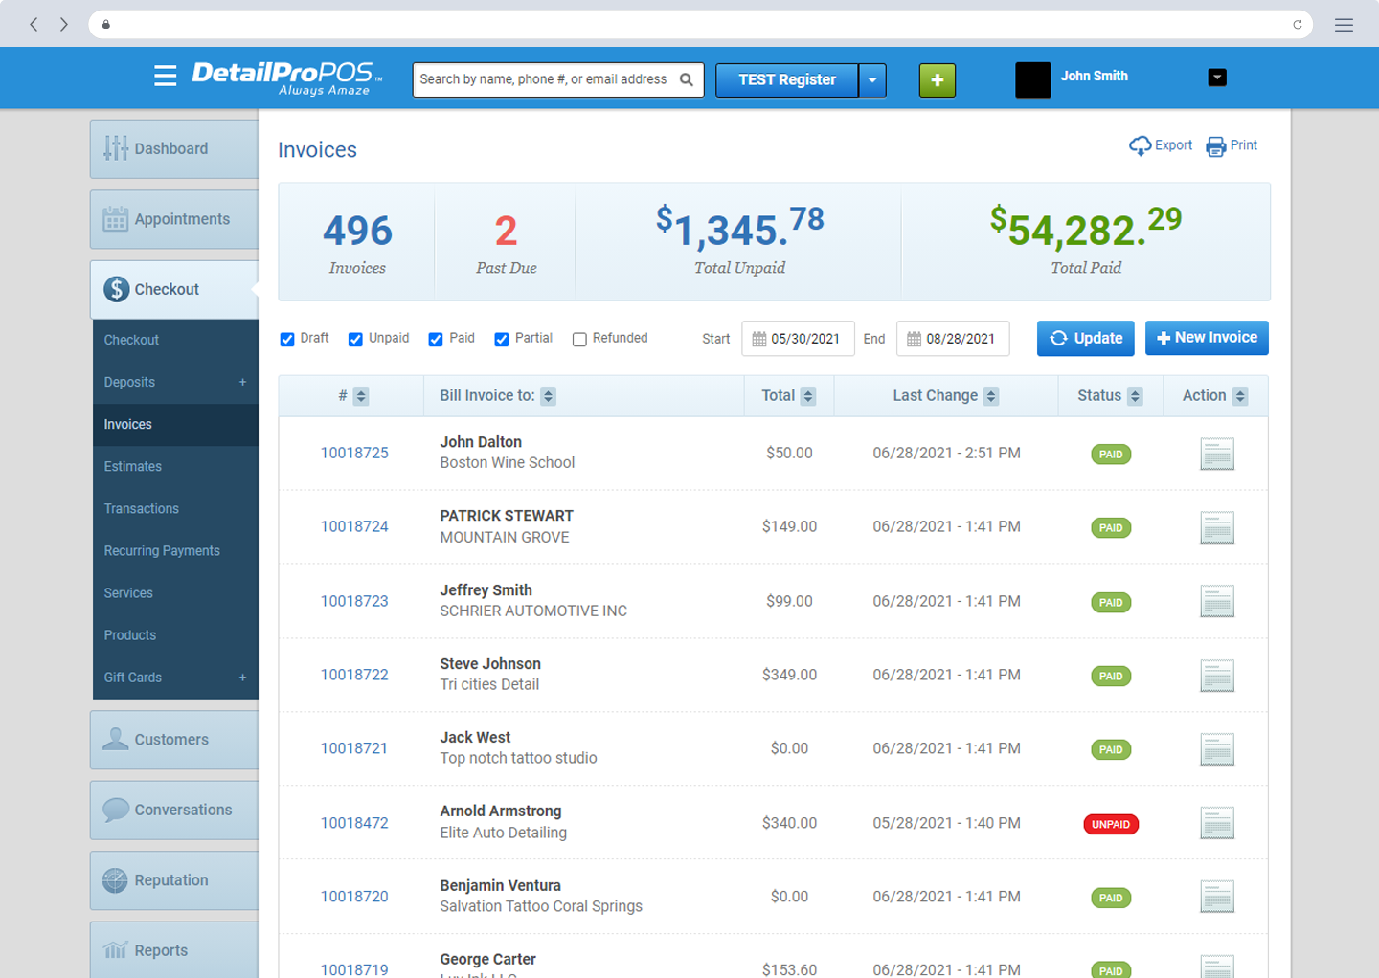
Task: Click the hamburger menu icon beside DetailProPOS logo
Action: tap(165, 76)
